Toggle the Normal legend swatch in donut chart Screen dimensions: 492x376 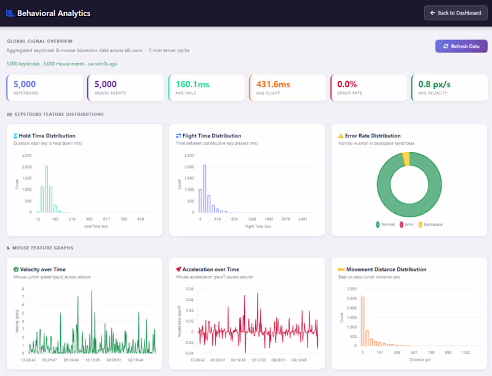[x=378, y=225]
